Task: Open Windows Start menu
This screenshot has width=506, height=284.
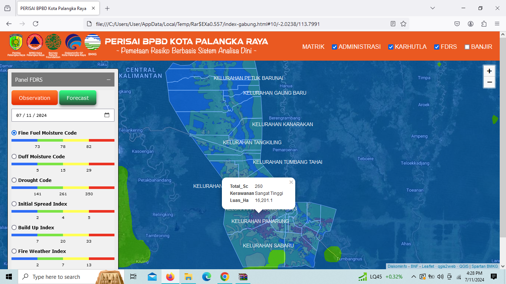Action: [9, 277]
